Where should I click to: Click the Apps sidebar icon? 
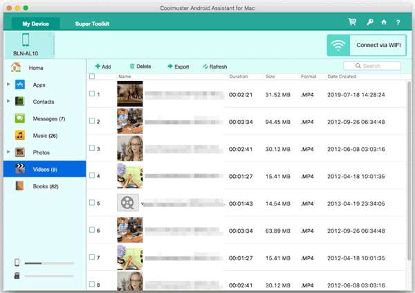(x=20, y=85)
